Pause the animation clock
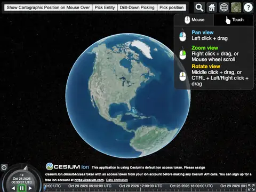This screenshot has height=192, width=256. click(x=22, y=188)
